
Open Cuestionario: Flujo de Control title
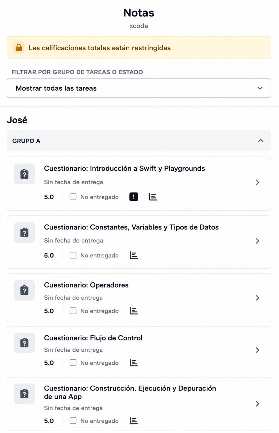tap(93, 338)
